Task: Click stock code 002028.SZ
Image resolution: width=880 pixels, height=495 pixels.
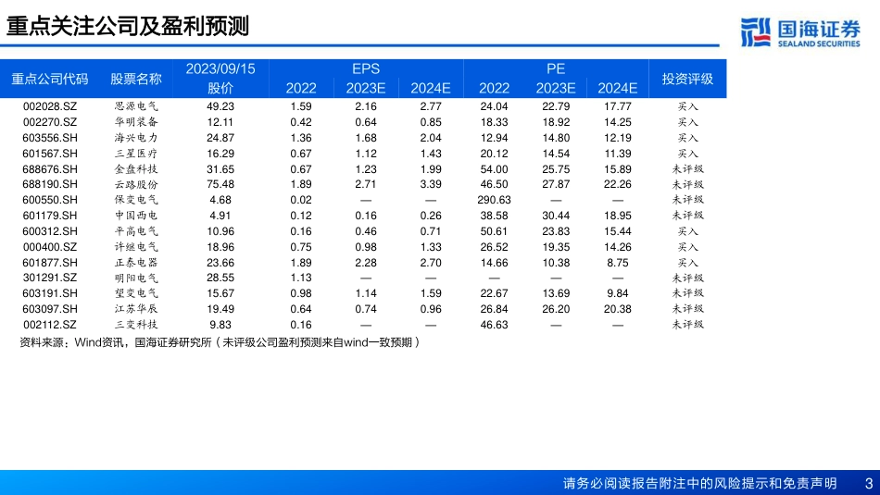Action: tap(50, 106)
